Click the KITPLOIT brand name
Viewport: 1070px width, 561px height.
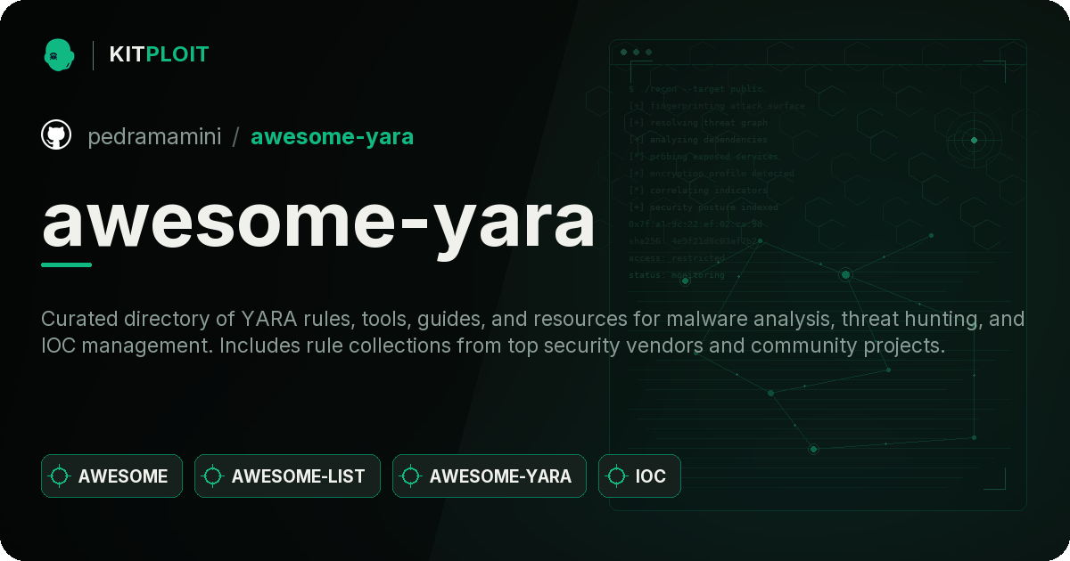tap(159, 54)
